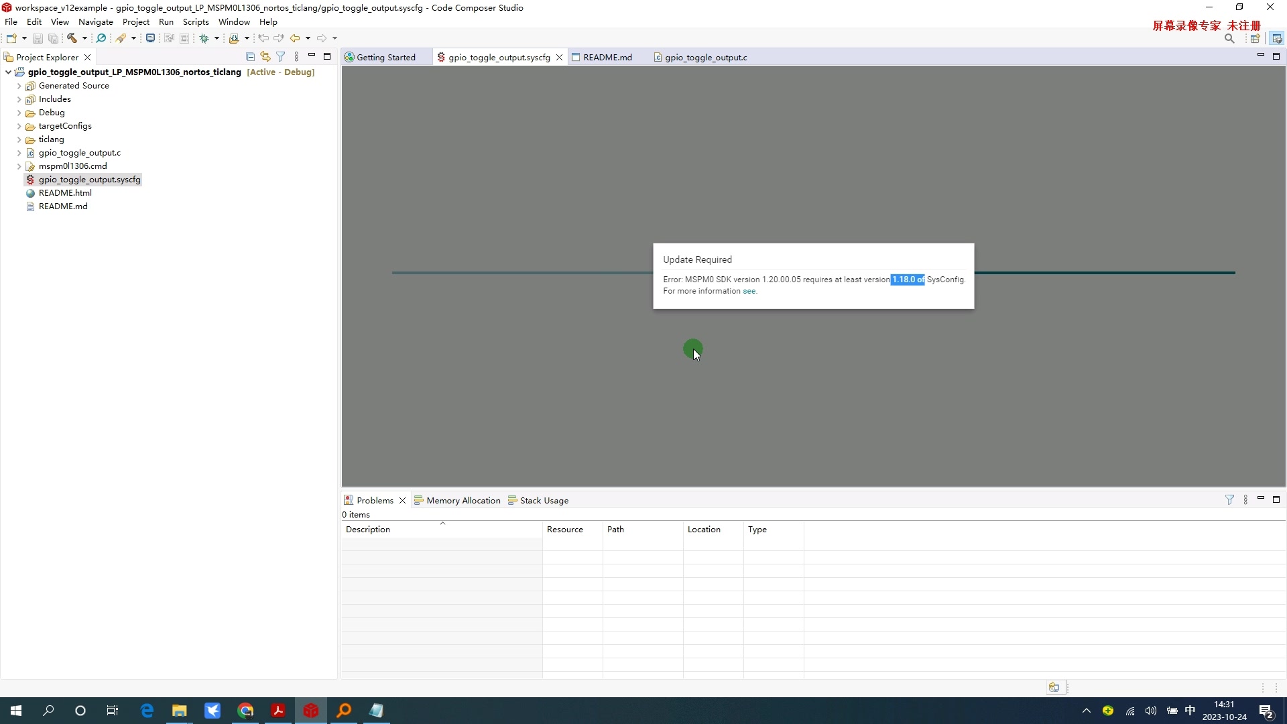Click the Debug bug icon
This screenshot has height=724, width=1287.
[x=204, y=38]
